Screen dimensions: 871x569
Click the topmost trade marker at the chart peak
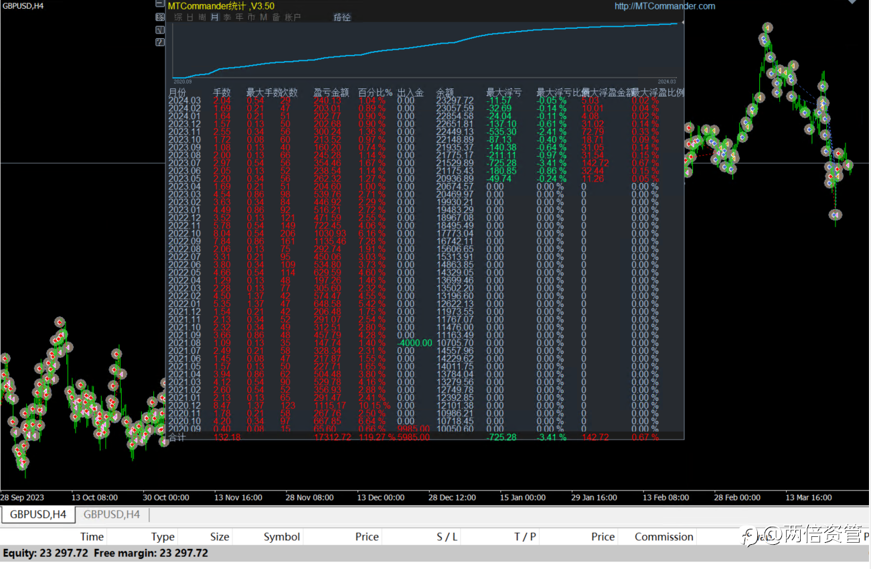pos(768,28)
